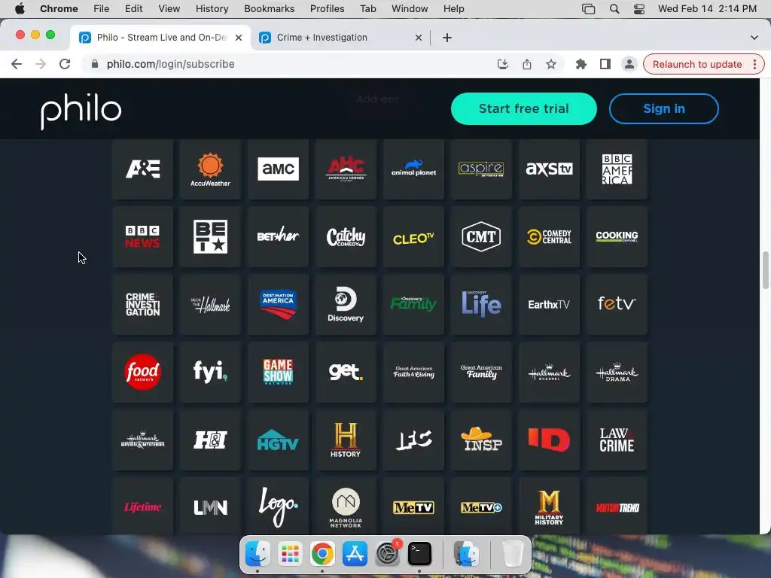
Task: Open the Investigation Discovery ID tile
Action: [x=549, y=440]
